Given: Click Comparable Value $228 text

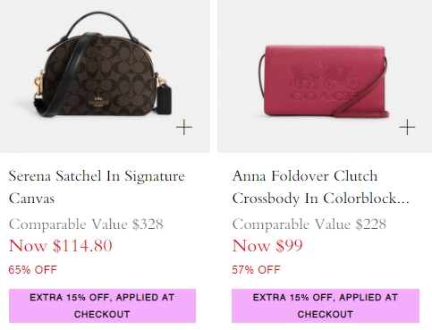Looking at the screenshot, I should [x=309, y=224].
